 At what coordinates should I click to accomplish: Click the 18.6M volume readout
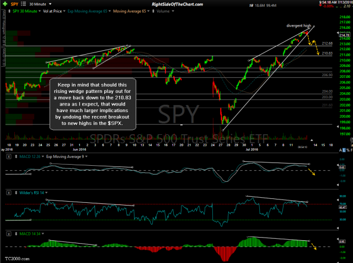(259, 6)
